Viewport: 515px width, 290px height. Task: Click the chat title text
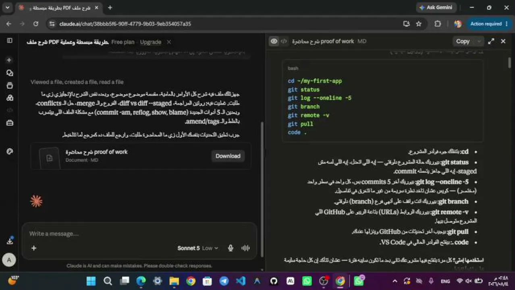pos(67,42)
